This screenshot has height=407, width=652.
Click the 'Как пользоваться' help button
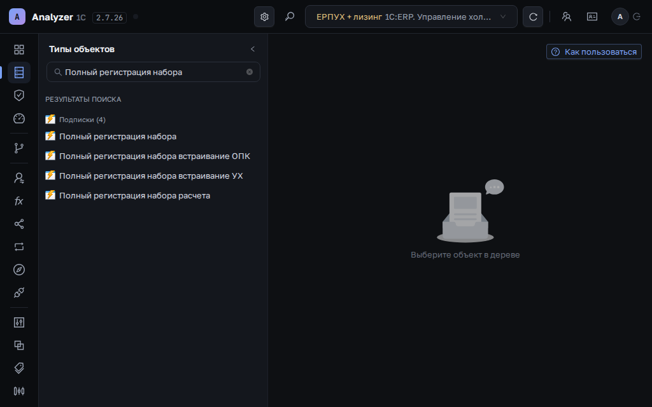pyautogui.click(x=594, y=52)
